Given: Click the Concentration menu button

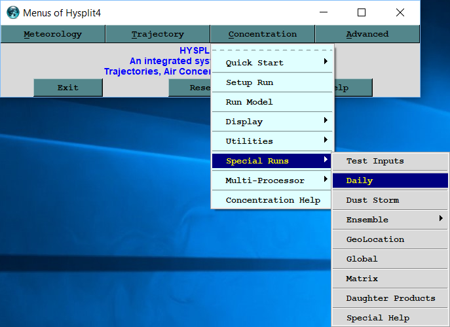Looking at the screenshot, I should (262, 34).
